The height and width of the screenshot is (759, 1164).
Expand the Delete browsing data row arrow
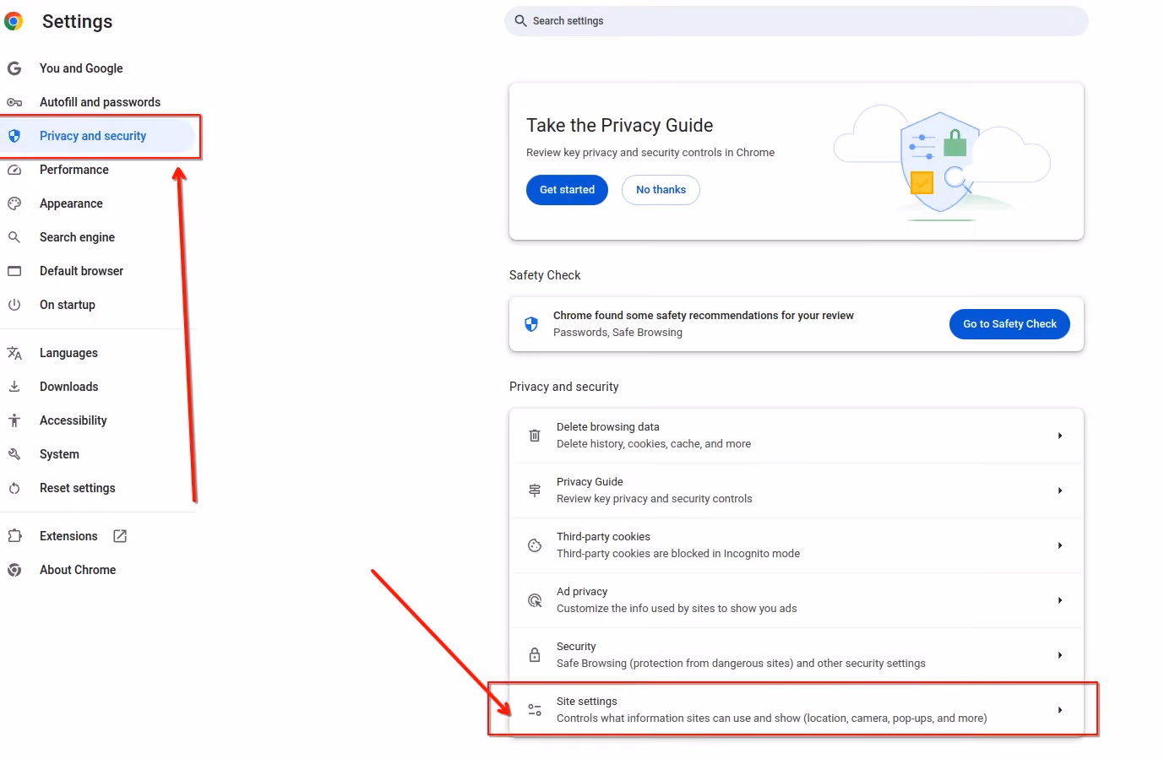(1060, 436)
